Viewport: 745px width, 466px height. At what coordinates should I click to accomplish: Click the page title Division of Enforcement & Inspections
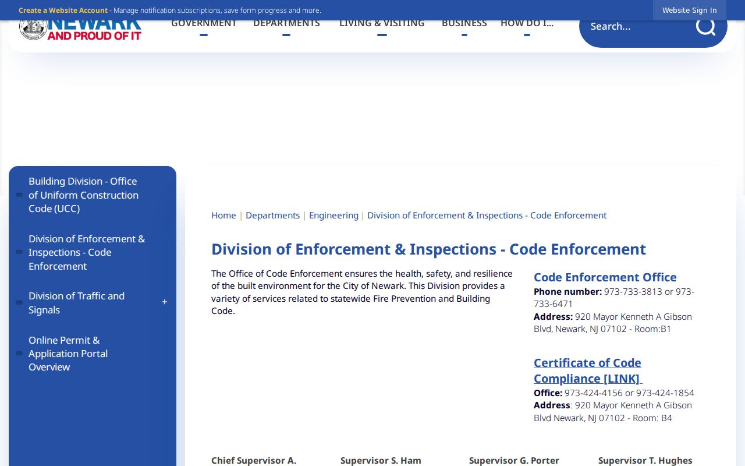[x=428, y=249]
